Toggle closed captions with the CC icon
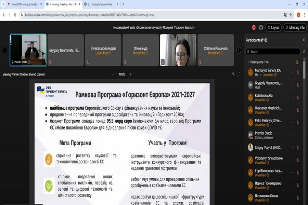The image size is (308, 205). point(261,27)
